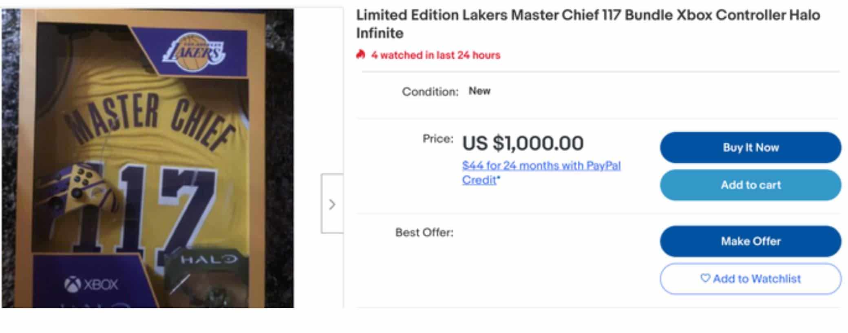Click the 'New' condition value

(x=479, y=91)
